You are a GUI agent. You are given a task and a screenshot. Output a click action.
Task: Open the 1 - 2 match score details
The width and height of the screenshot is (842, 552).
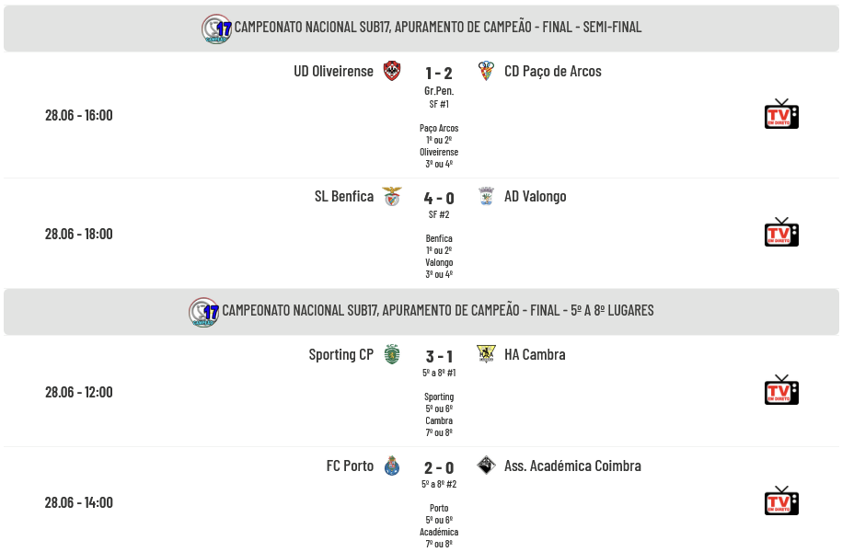[439, 73]
